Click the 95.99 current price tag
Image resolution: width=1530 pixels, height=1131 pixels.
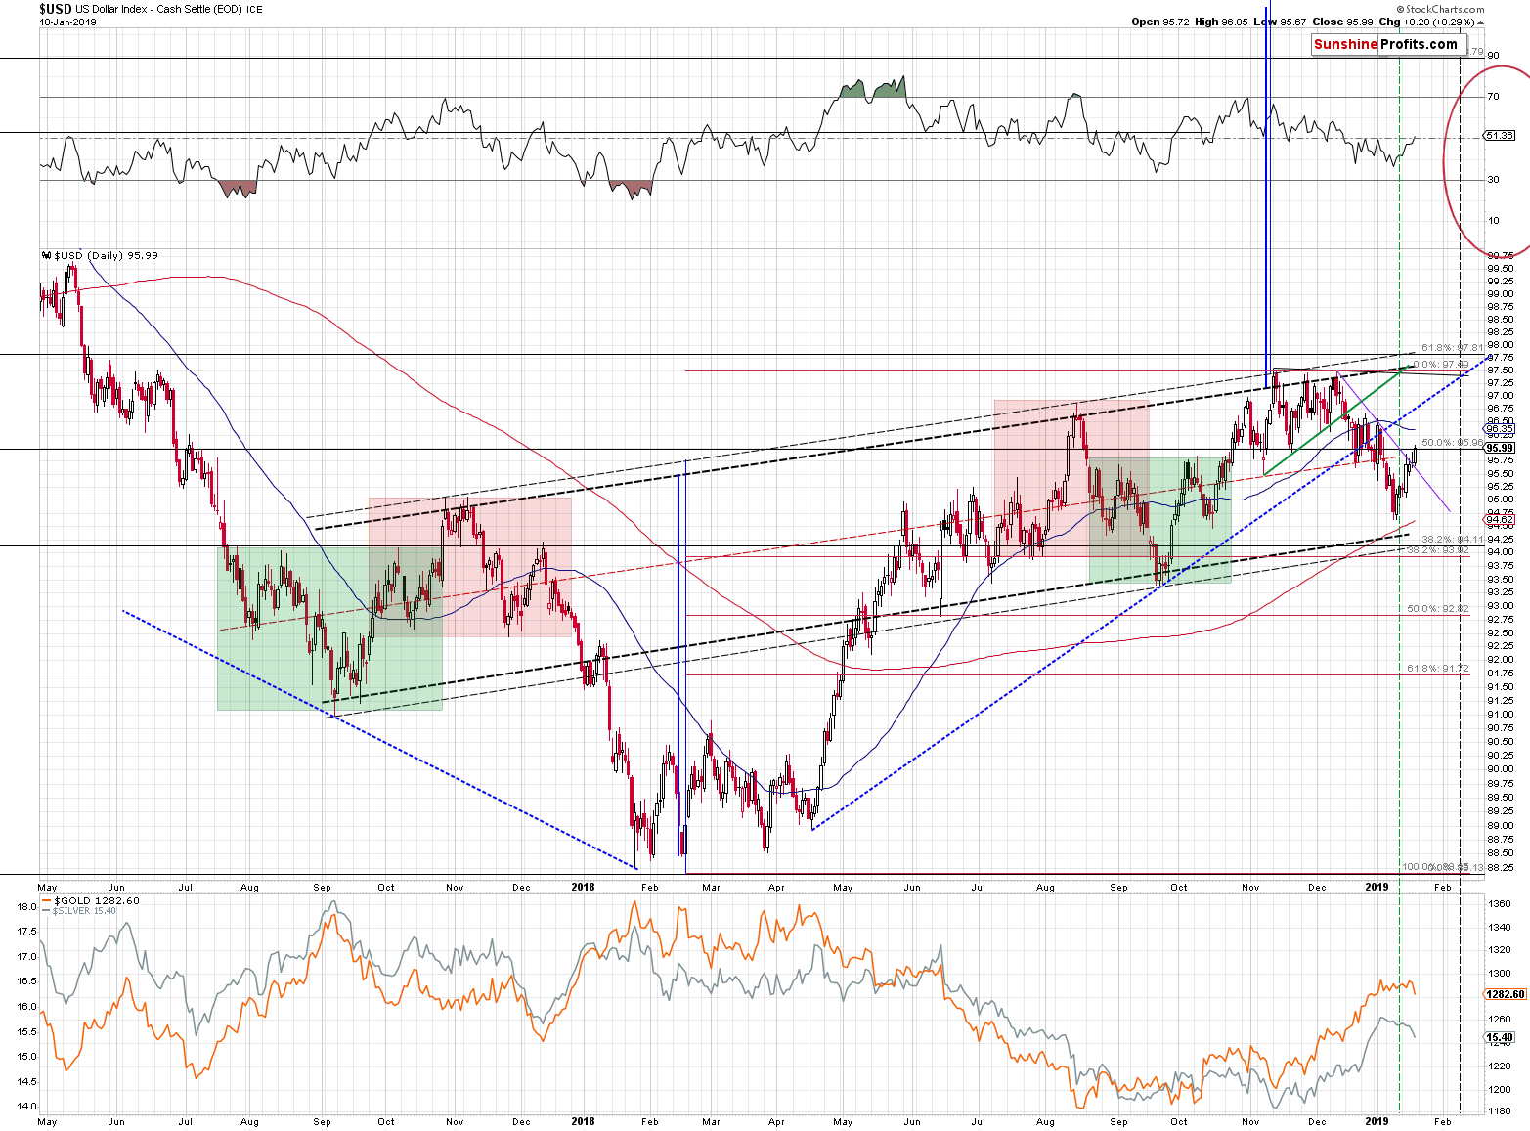pos(1499,448)
